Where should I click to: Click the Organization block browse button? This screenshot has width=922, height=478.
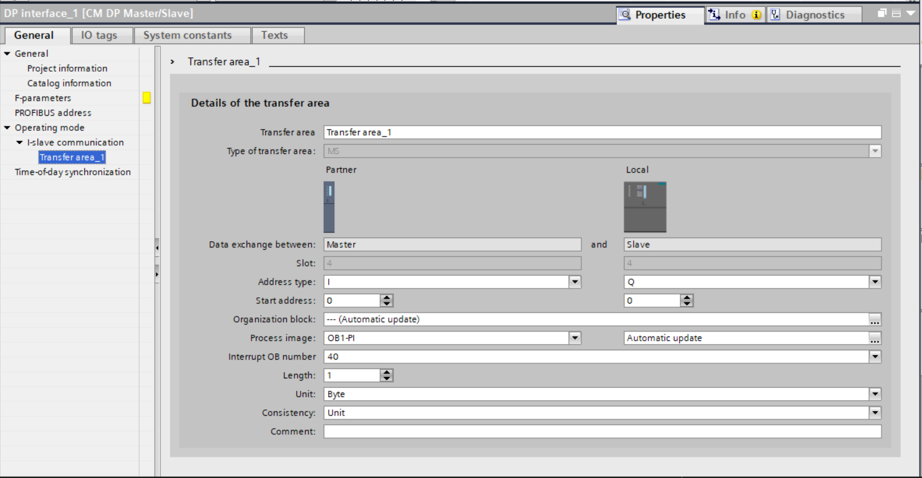point(875,320)
